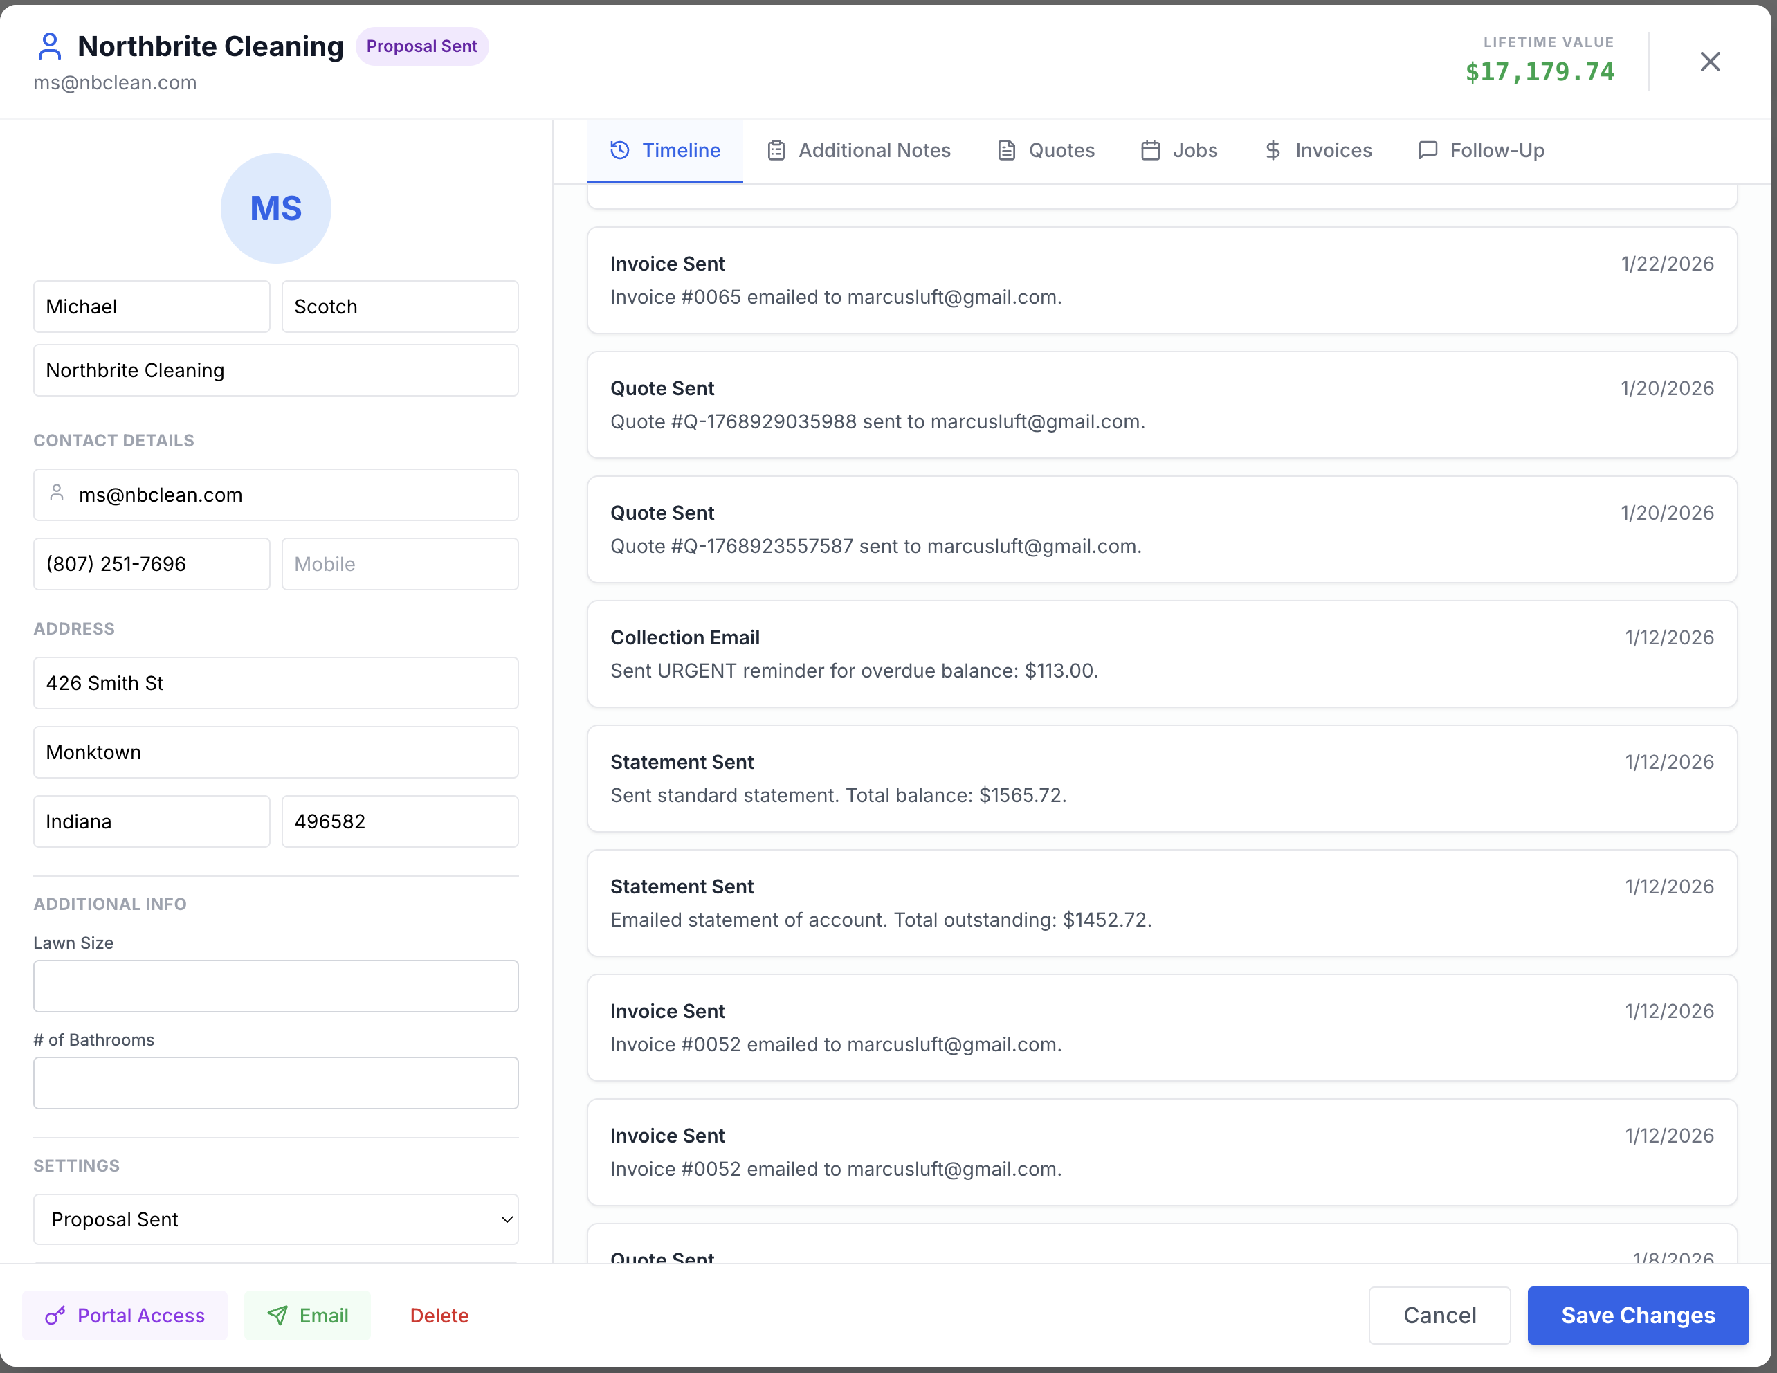Click the Quote #Q-1768923557587 timeline entry
Viewport: 1777px width, 1373px height.
(1162, 529)
